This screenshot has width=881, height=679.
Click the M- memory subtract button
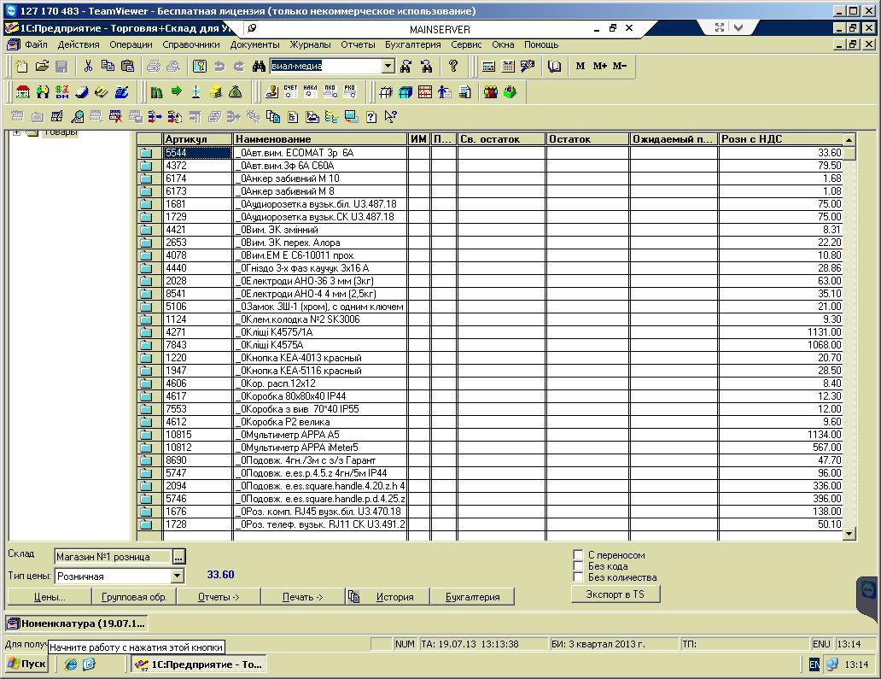click(x=619, y=67)
